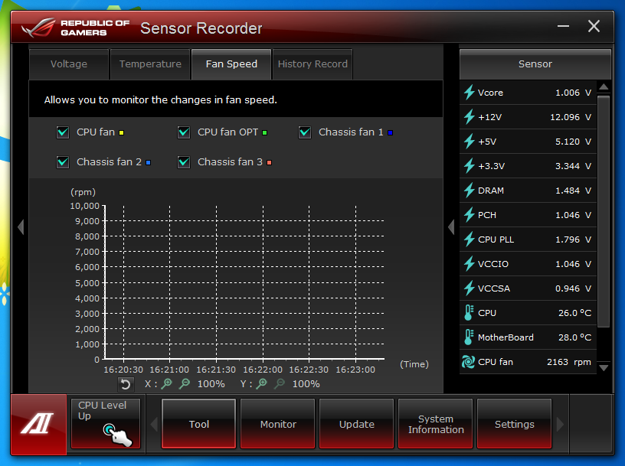Click the CPU Level Up pointer icon
This screenshot has height=466, width=625.
[x=116, y=435]
